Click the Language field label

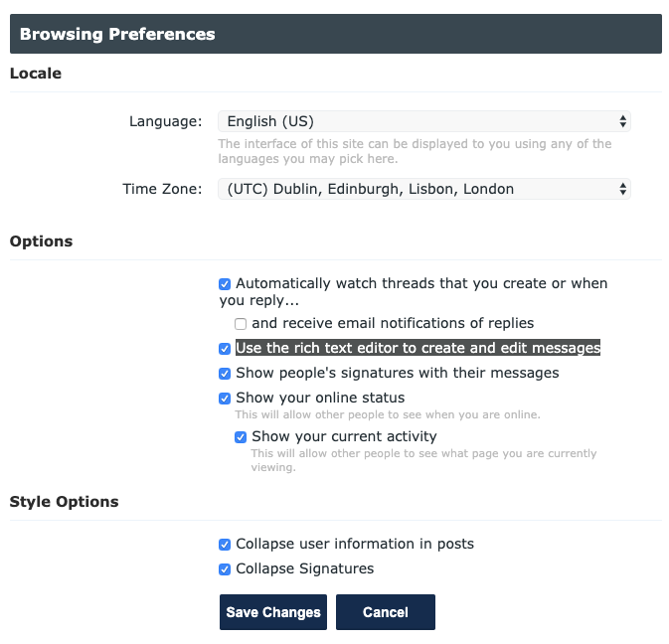166,121
